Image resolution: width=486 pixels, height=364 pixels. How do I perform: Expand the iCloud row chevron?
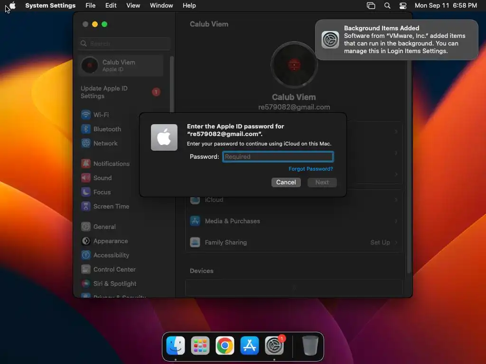(396, 200)
